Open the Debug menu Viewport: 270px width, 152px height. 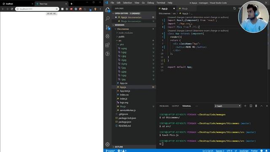(151, 3)
